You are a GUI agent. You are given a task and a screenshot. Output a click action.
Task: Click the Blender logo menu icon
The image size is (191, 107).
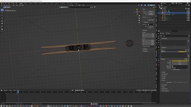click(1, 3)
